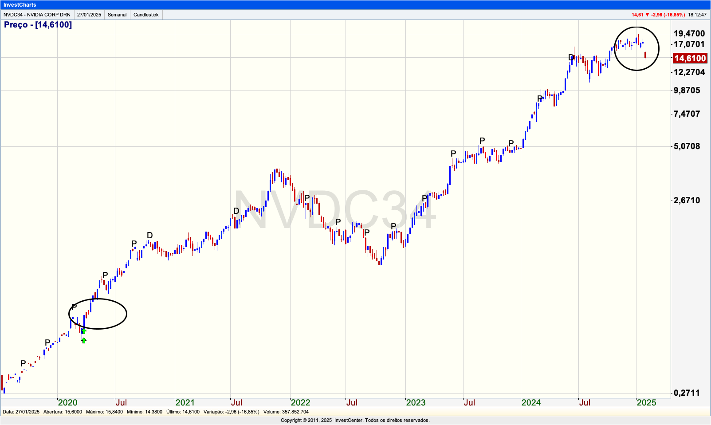Click the Jul label following 2020

pyautogui.click(x=121, y=402)
